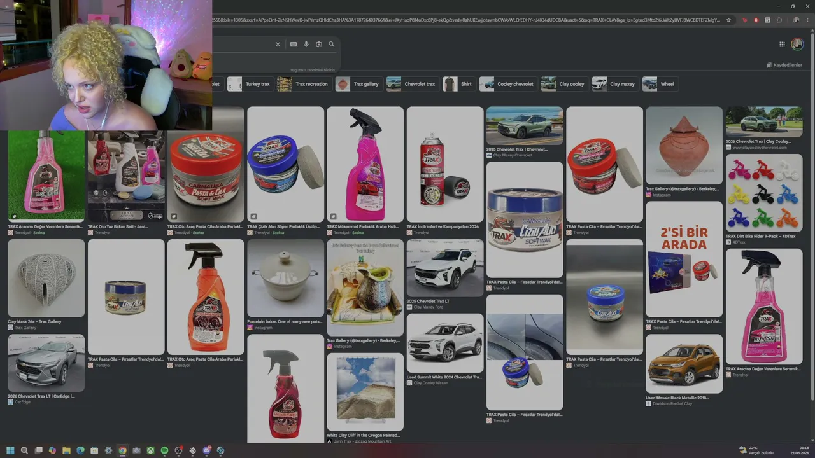Start voice search with the microphone icon
Viewport: 815px width, 458px height.
pos(306,45)
